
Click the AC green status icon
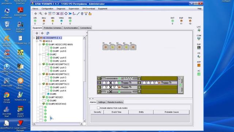[x=199, y=74]
